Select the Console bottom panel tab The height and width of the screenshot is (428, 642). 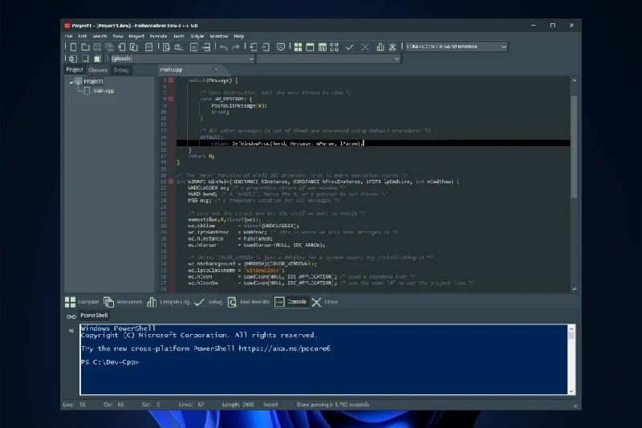[x=291, y=302]
